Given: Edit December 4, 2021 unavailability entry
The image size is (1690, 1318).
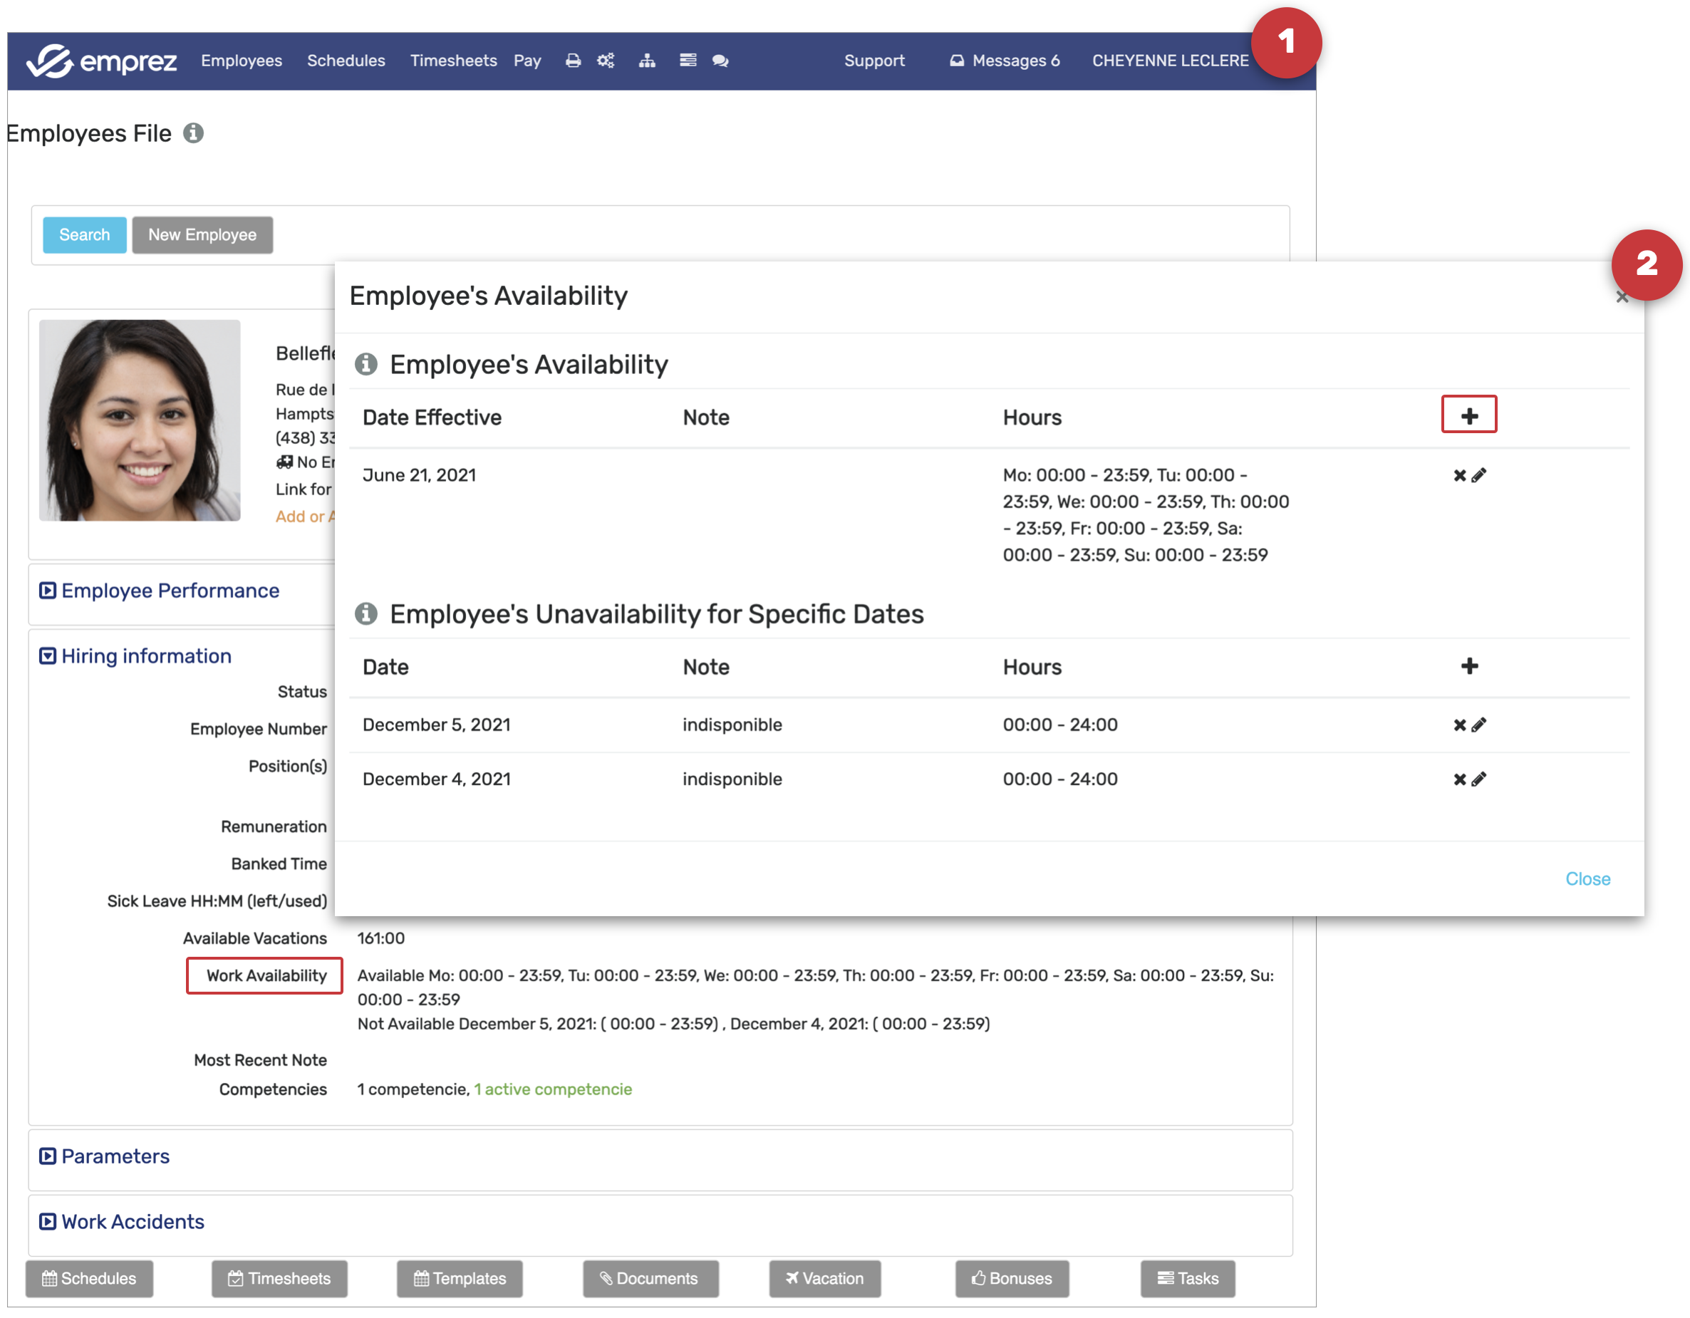Looking at the screenshot, I should [x=1479, y=779].
